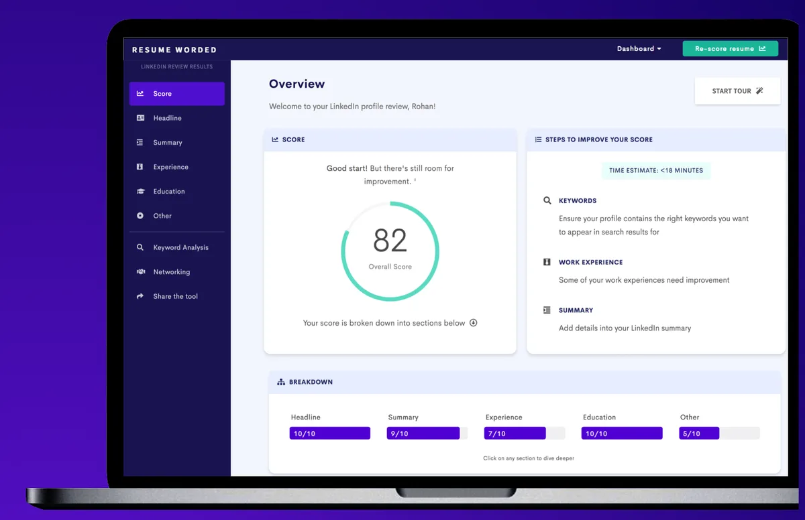The width and height of the screenshot is (805, 520).
Task: Click the Headline ID-card icon in sidebar
Action: (x=140, y=118)
